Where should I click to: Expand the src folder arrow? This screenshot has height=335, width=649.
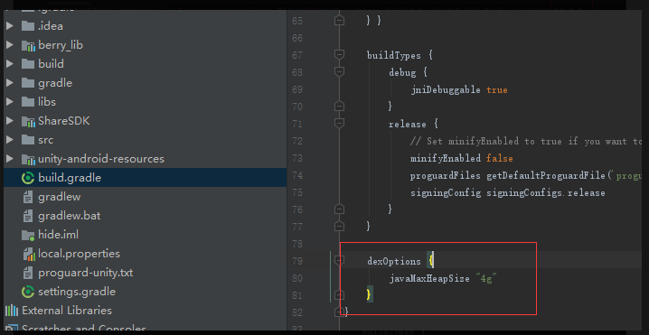point(10,140)
